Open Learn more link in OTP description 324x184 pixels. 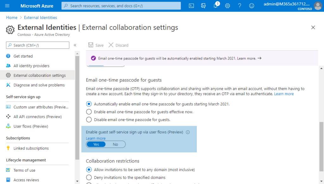pyautogui.click(x=284, y=94)
